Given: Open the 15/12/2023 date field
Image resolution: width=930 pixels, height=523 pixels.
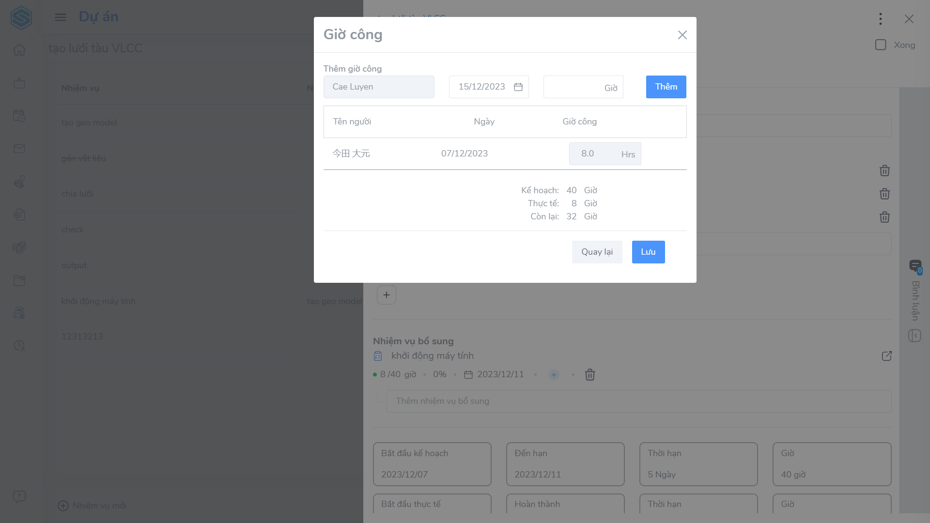Looking at the screenshot, I should coord(489,87).
